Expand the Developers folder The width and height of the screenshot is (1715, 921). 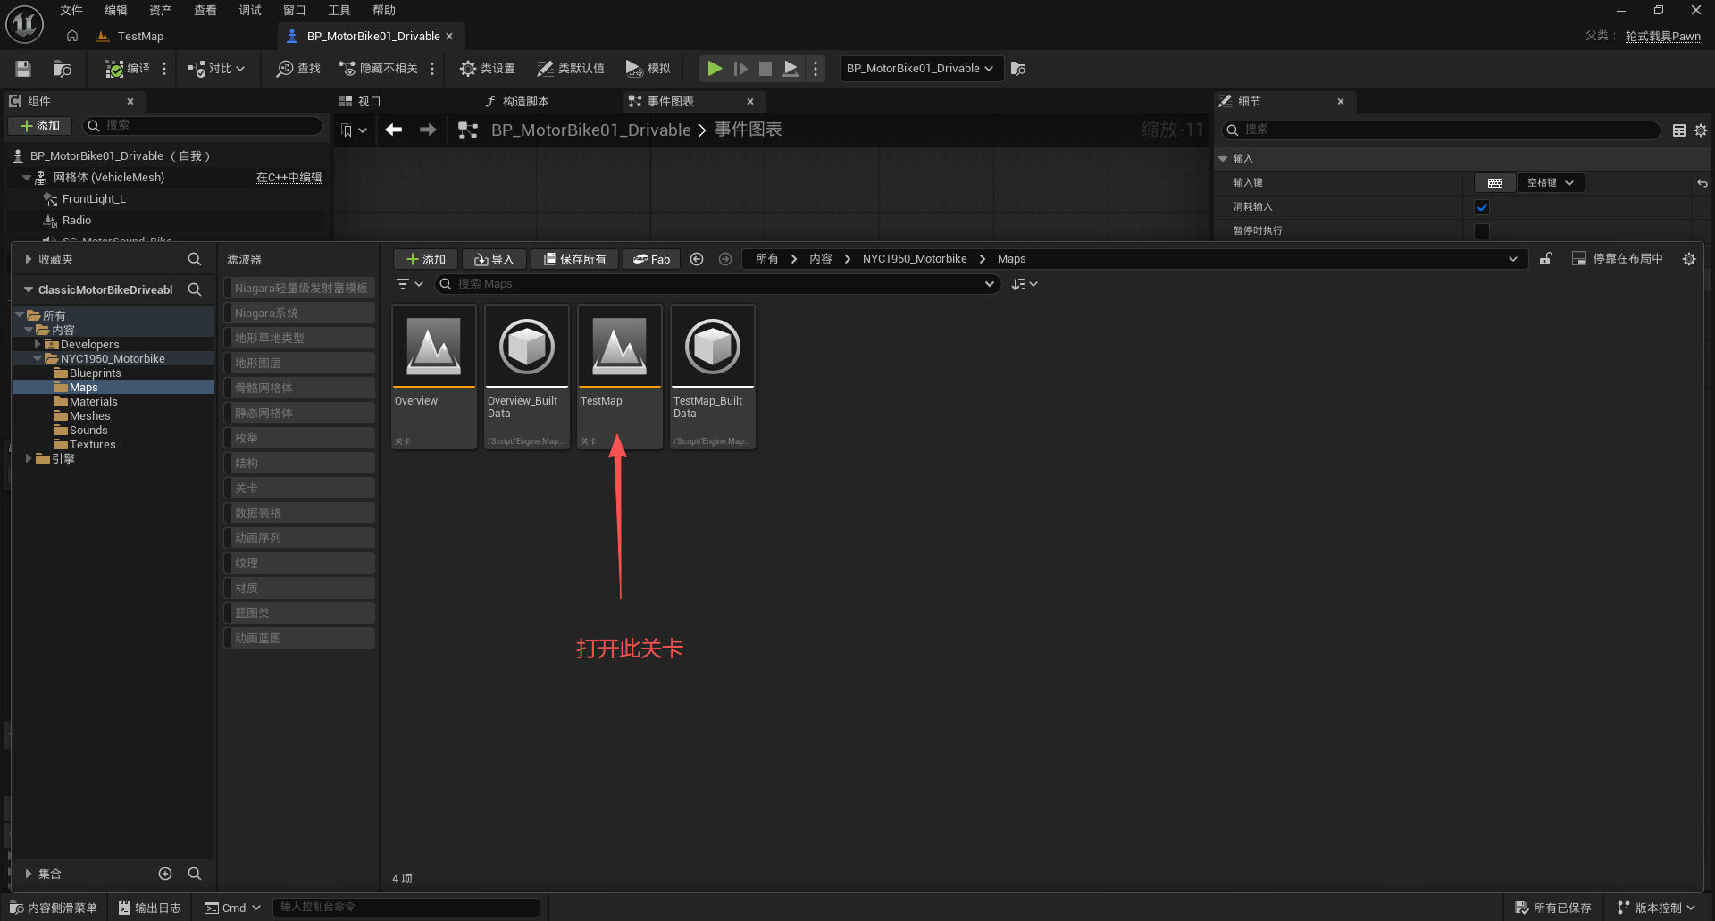[38, 345]
